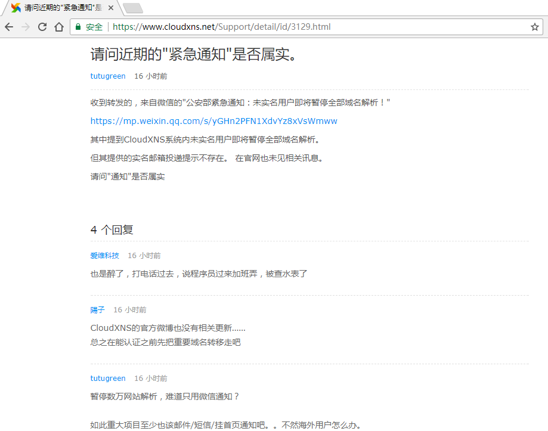
Task: Open the 爱维科技 user profile link
Action: click(x=104, y=256)
